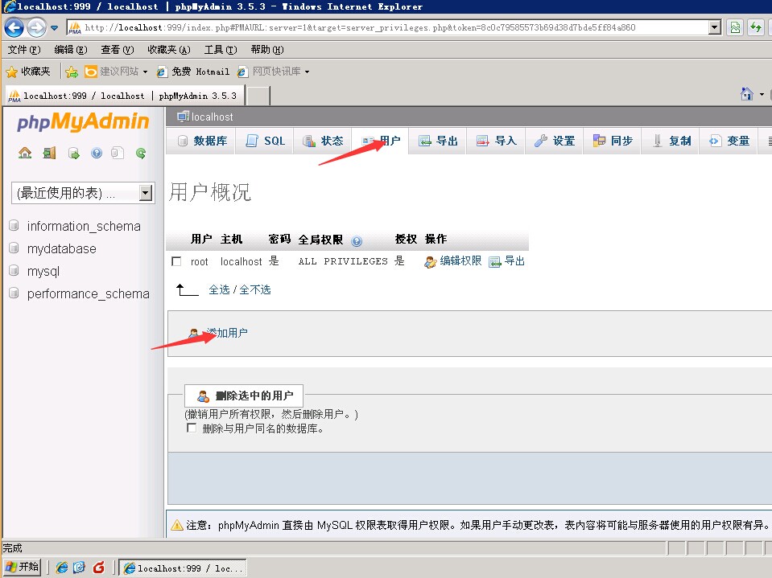Click the database icon beside mysql
This screenshot has height=578, width=772.
(x=14, y=271)
